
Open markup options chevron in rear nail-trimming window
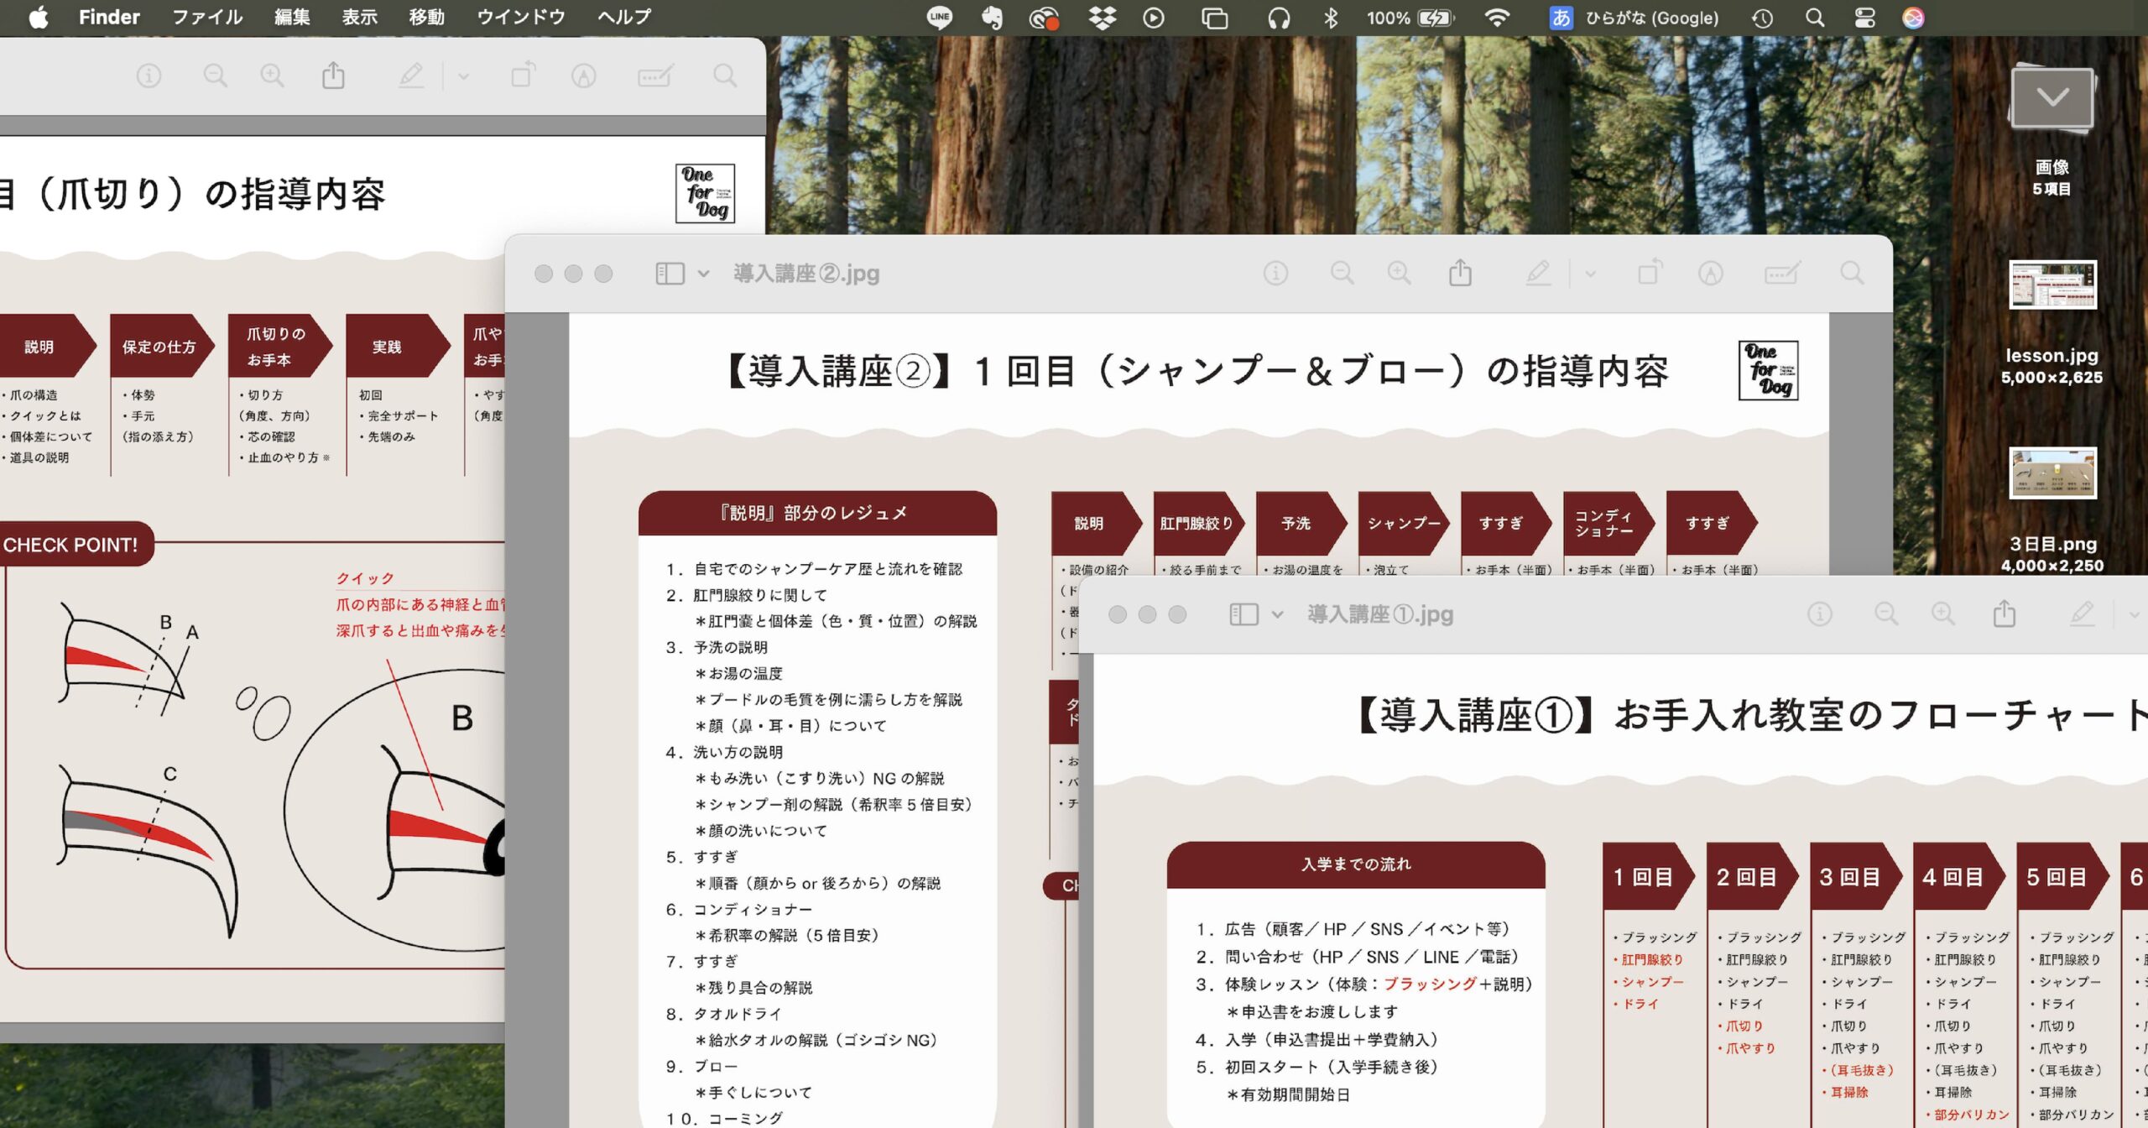[463, 77]
